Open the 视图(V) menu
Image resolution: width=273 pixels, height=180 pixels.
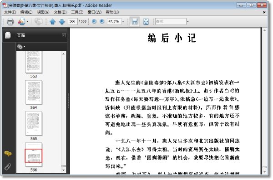(43, 12)
